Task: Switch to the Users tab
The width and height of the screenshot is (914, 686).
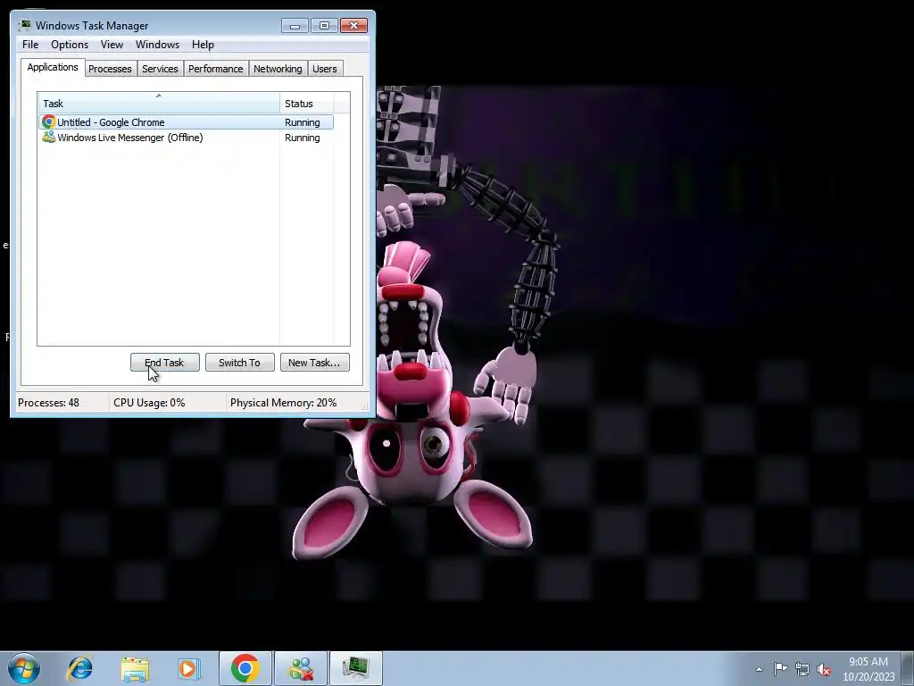Action: point(324,69)
